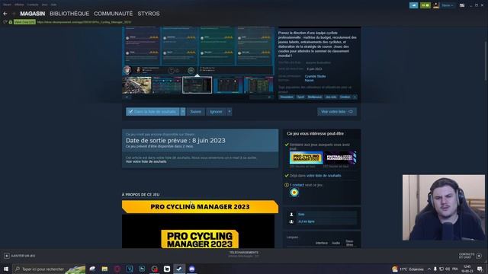Click the online PvP icon
Screen dimensions: 488x274
tap(291, 221)
